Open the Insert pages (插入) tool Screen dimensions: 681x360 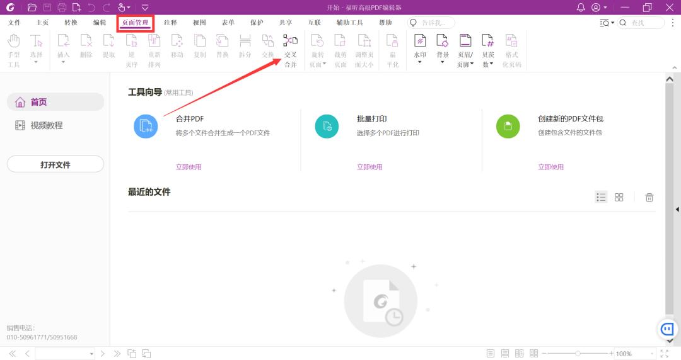pos(64,48)
